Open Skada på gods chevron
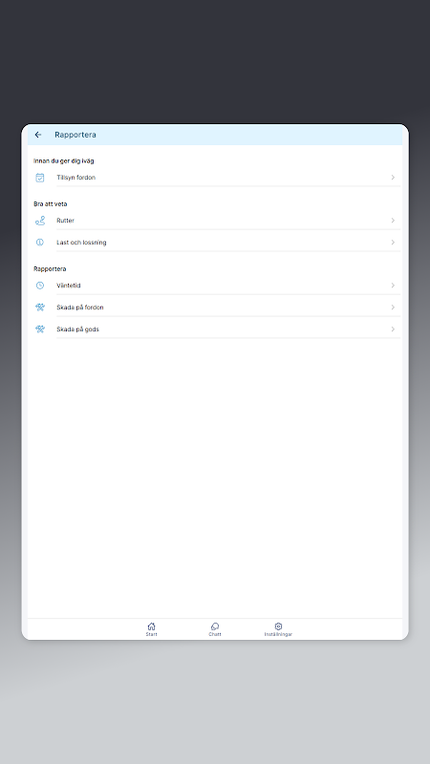Screen dimensions: 430x764 click(x=393, y=329)
